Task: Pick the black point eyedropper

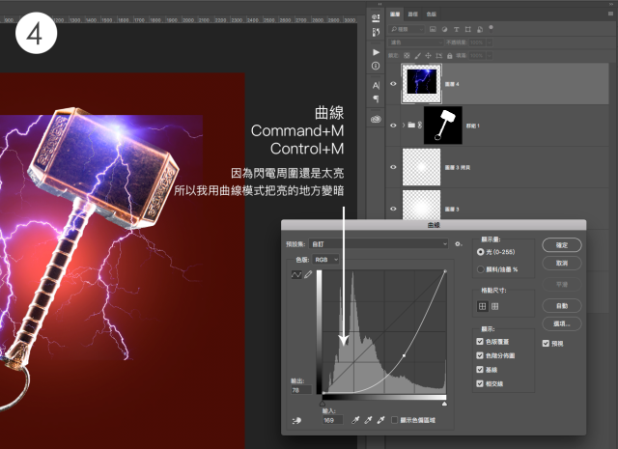Action: [355, 420]
